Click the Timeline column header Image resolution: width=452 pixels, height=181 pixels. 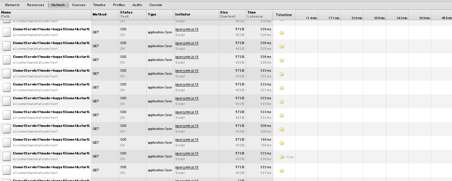[284, 15]
